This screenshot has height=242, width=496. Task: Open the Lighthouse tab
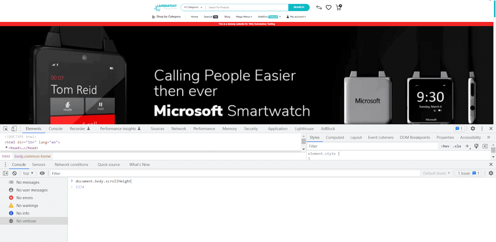pos(304,129)
